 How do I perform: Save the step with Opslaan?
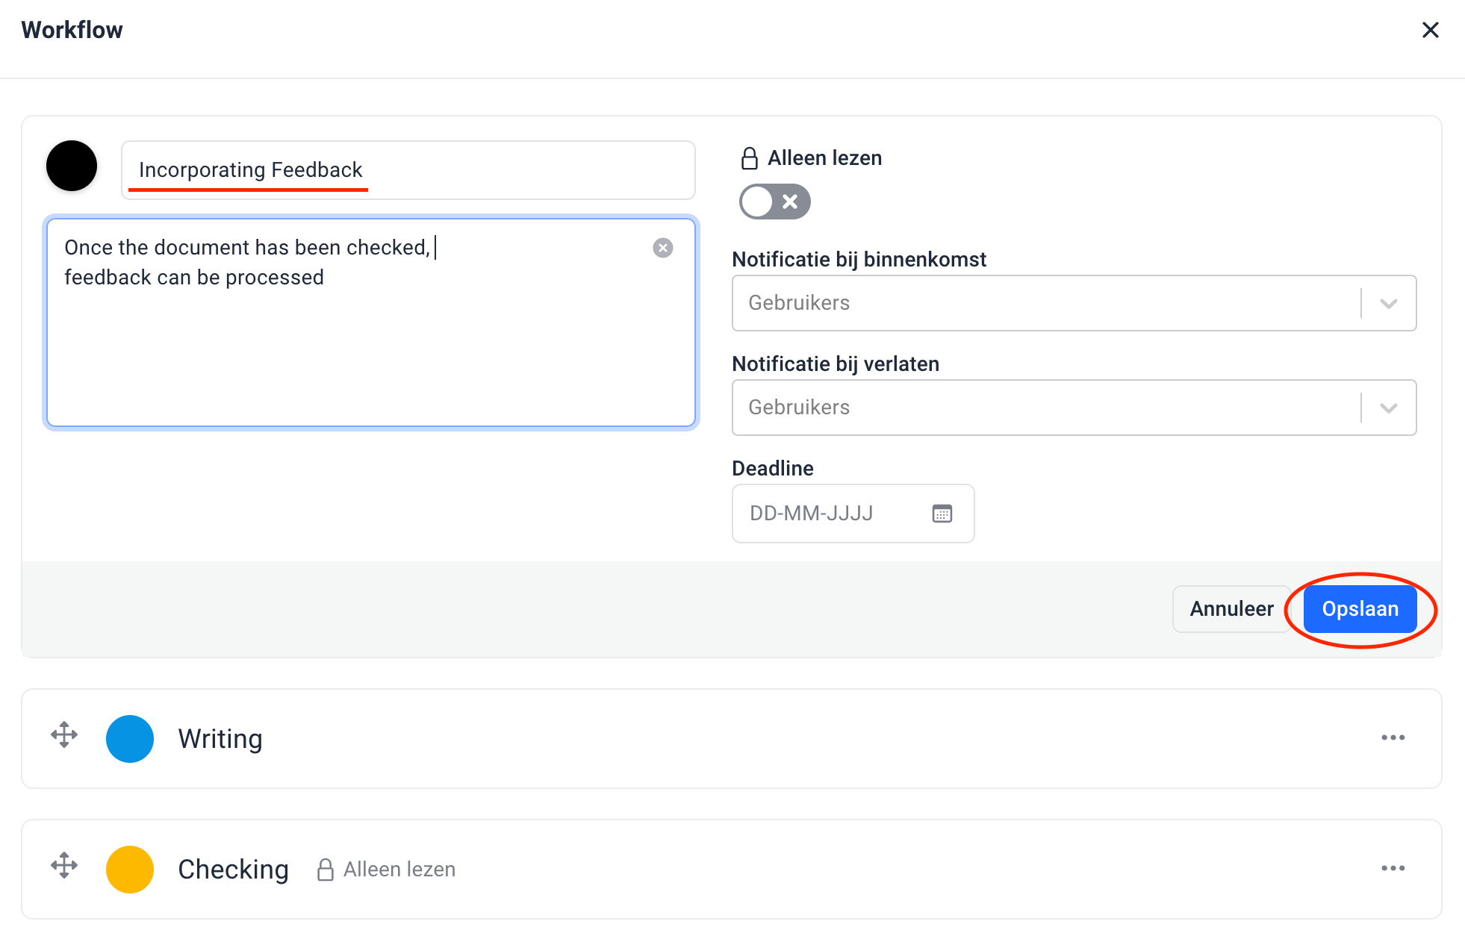[1359, 609]
